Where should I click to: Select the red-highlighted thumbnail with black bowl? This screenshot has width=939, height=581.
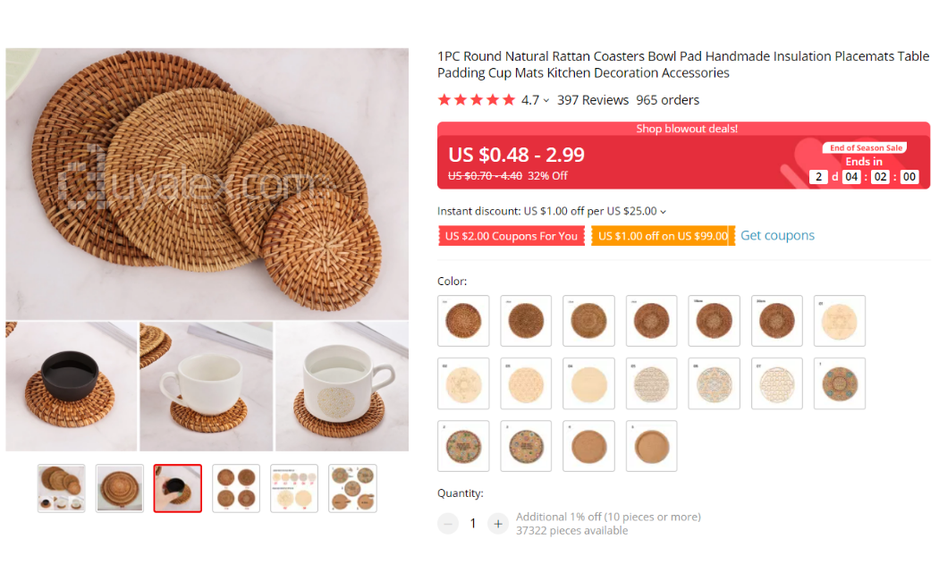click(177, 488)
